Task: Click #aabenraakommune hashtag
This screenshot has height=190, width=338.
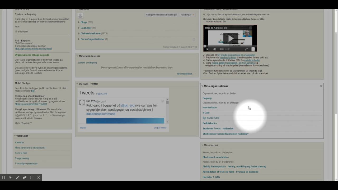Action: point(101,114)
